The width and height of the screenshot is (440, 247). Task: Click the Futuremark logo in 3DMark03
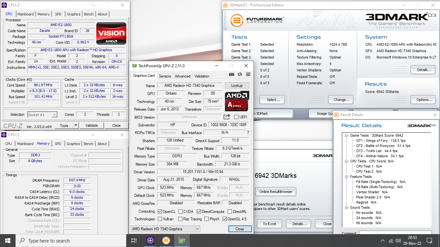pos(257,20)
